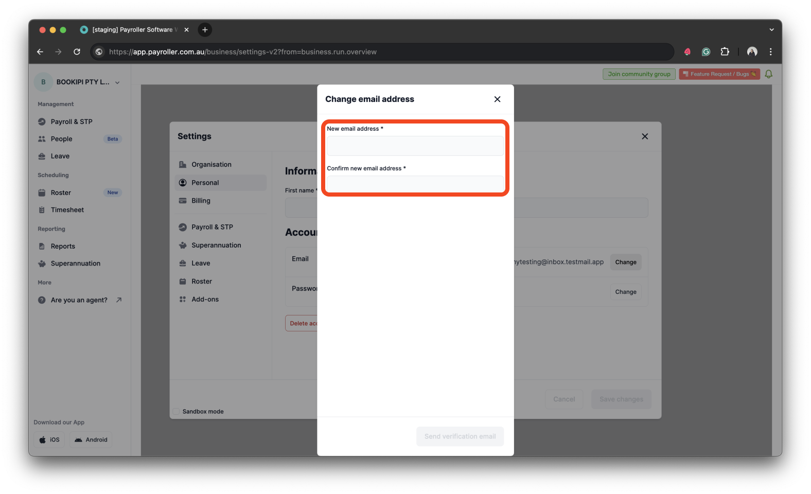Open the notifications bell
The image size is (811, 494).
coord(769,74)
